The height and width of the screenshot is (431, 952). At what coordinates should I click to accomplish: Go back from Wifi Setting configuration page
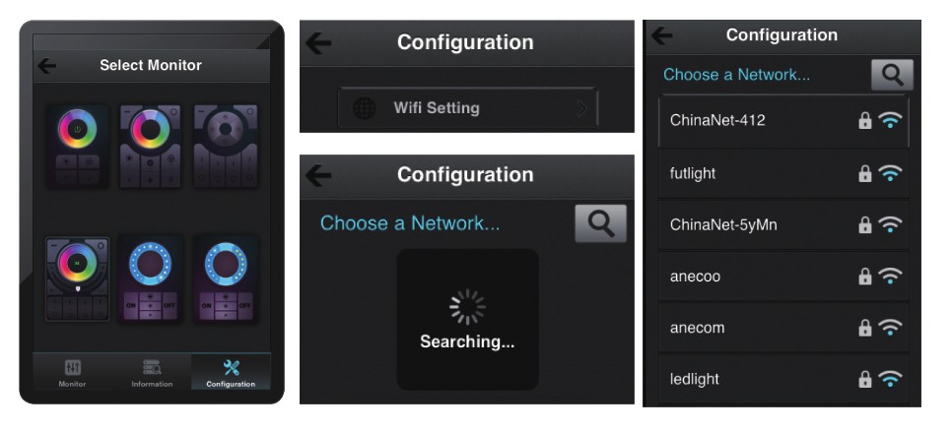pyautogui.click(x=318, y=43)
